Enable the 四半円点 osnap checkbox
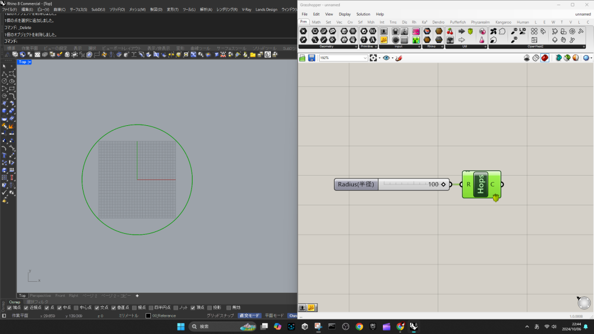The height and width of the screenshot is (334, 594). coord(151,307)
